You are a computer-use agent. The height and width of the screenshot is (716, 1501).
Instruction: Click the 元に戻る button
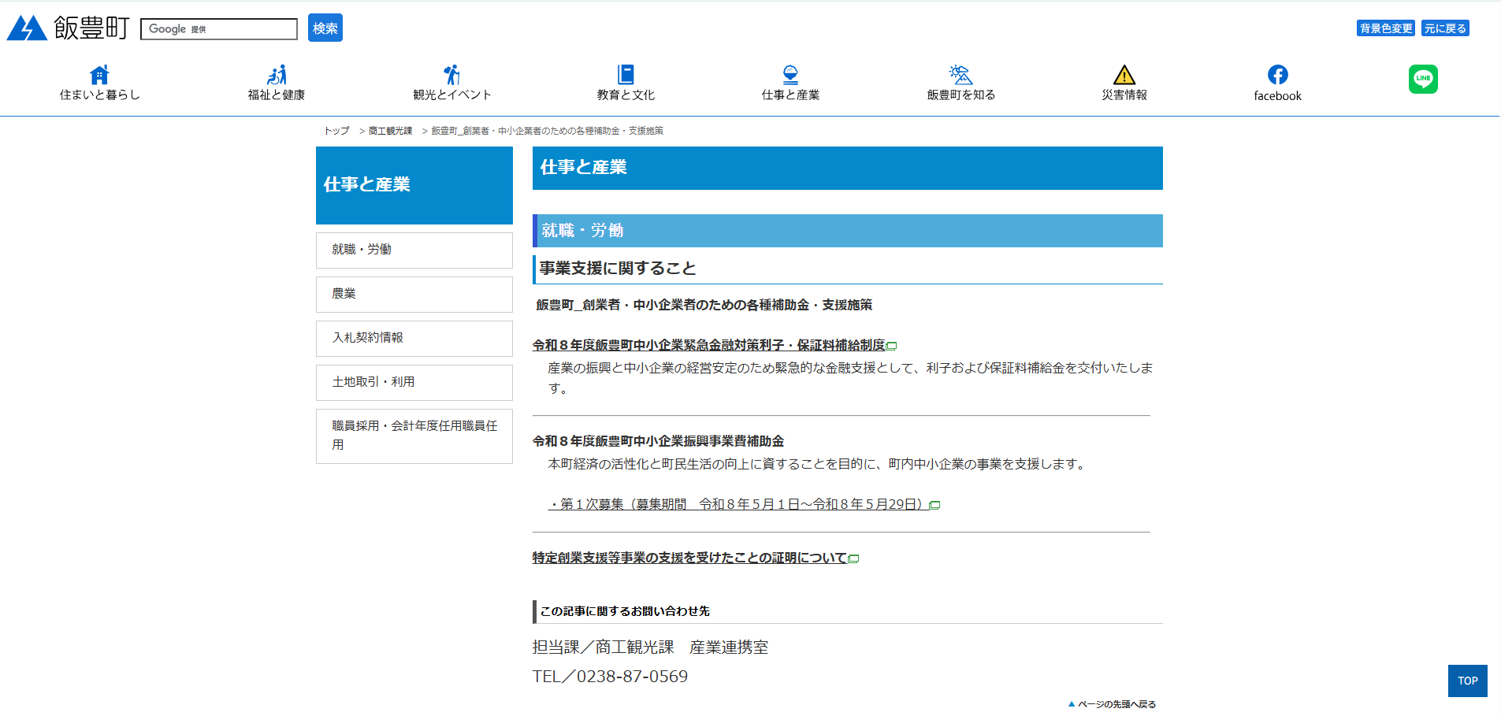(x=1445, y=28)
